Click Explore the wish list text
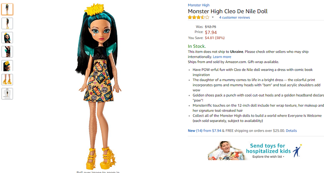The image size is (324, 173). [268, 156]
